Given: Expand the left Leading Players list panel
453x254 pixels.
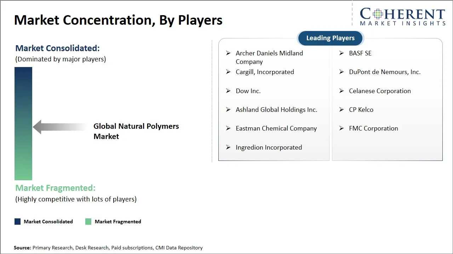Looking at the screenshot, I should point(274,100).
